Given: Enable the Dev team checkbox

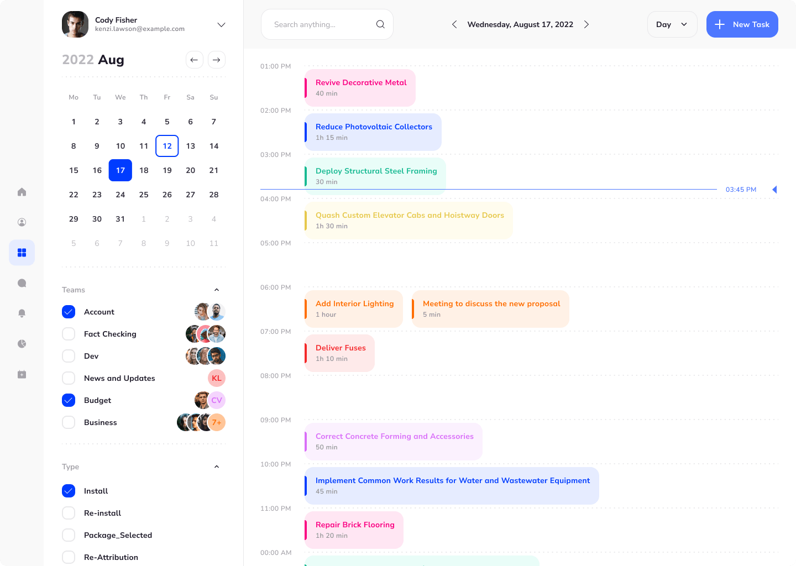Looking at the screenshot, I should [x=69, y=356].
